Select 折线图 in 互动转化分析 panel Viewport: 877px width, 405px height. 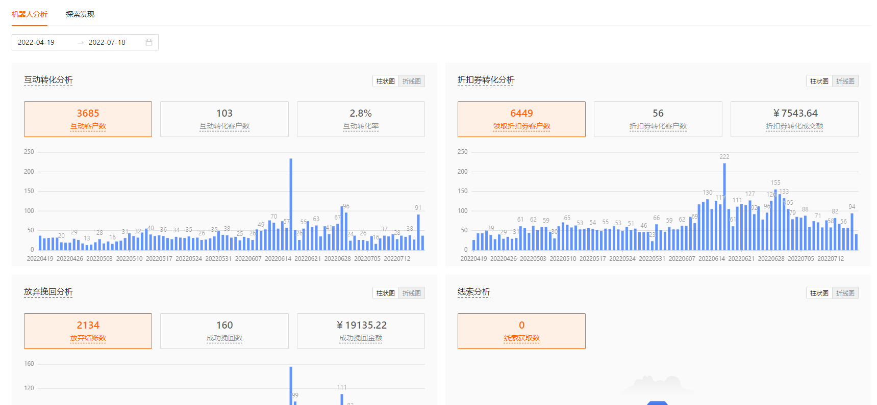click(x=412, y=81)
